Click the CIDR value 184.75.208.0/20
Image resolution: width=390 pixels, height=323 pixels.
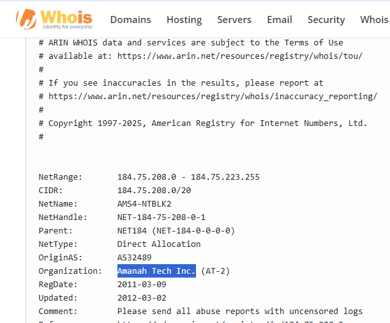click(154, 191)
